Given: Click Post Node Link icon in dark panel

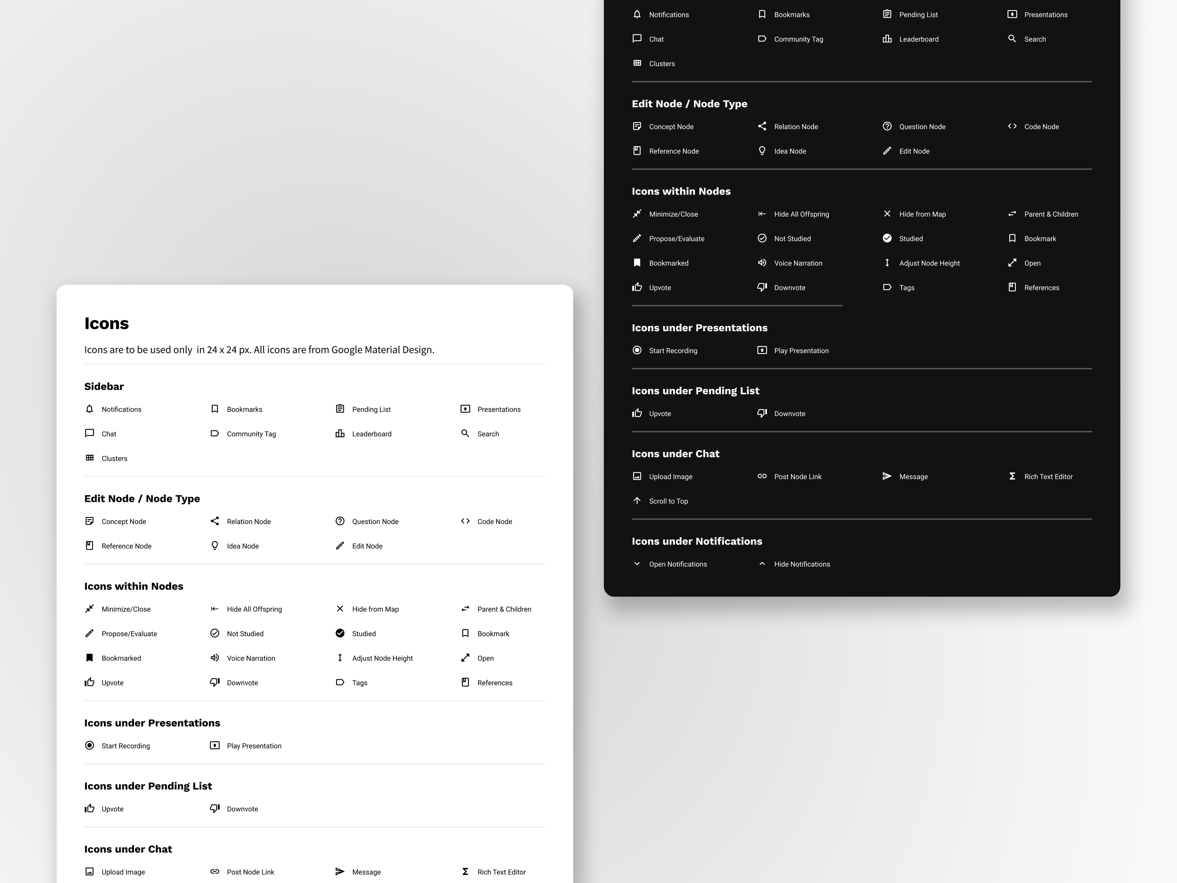Looking at the screenshot, I should [762, 476].
